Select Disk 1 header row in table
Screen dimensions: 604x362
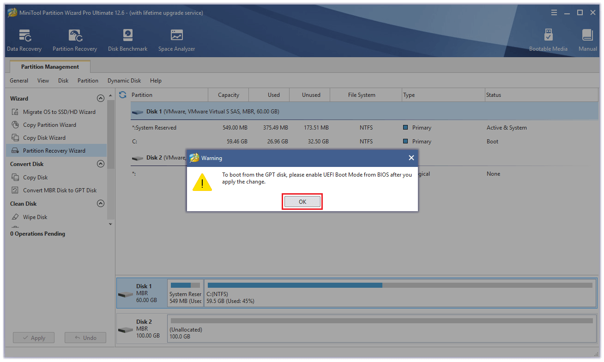click(x=364, y=112)
